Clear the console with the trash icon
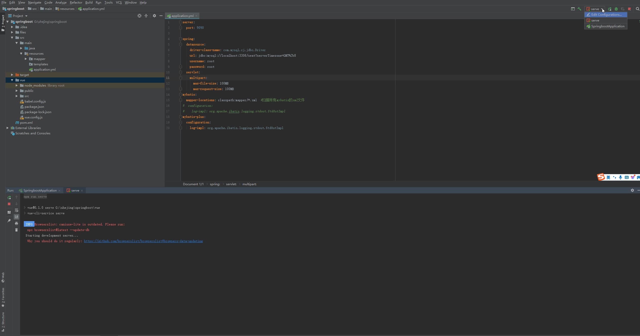This screenshot has height=336, width=640. click(x=16, y=230)
